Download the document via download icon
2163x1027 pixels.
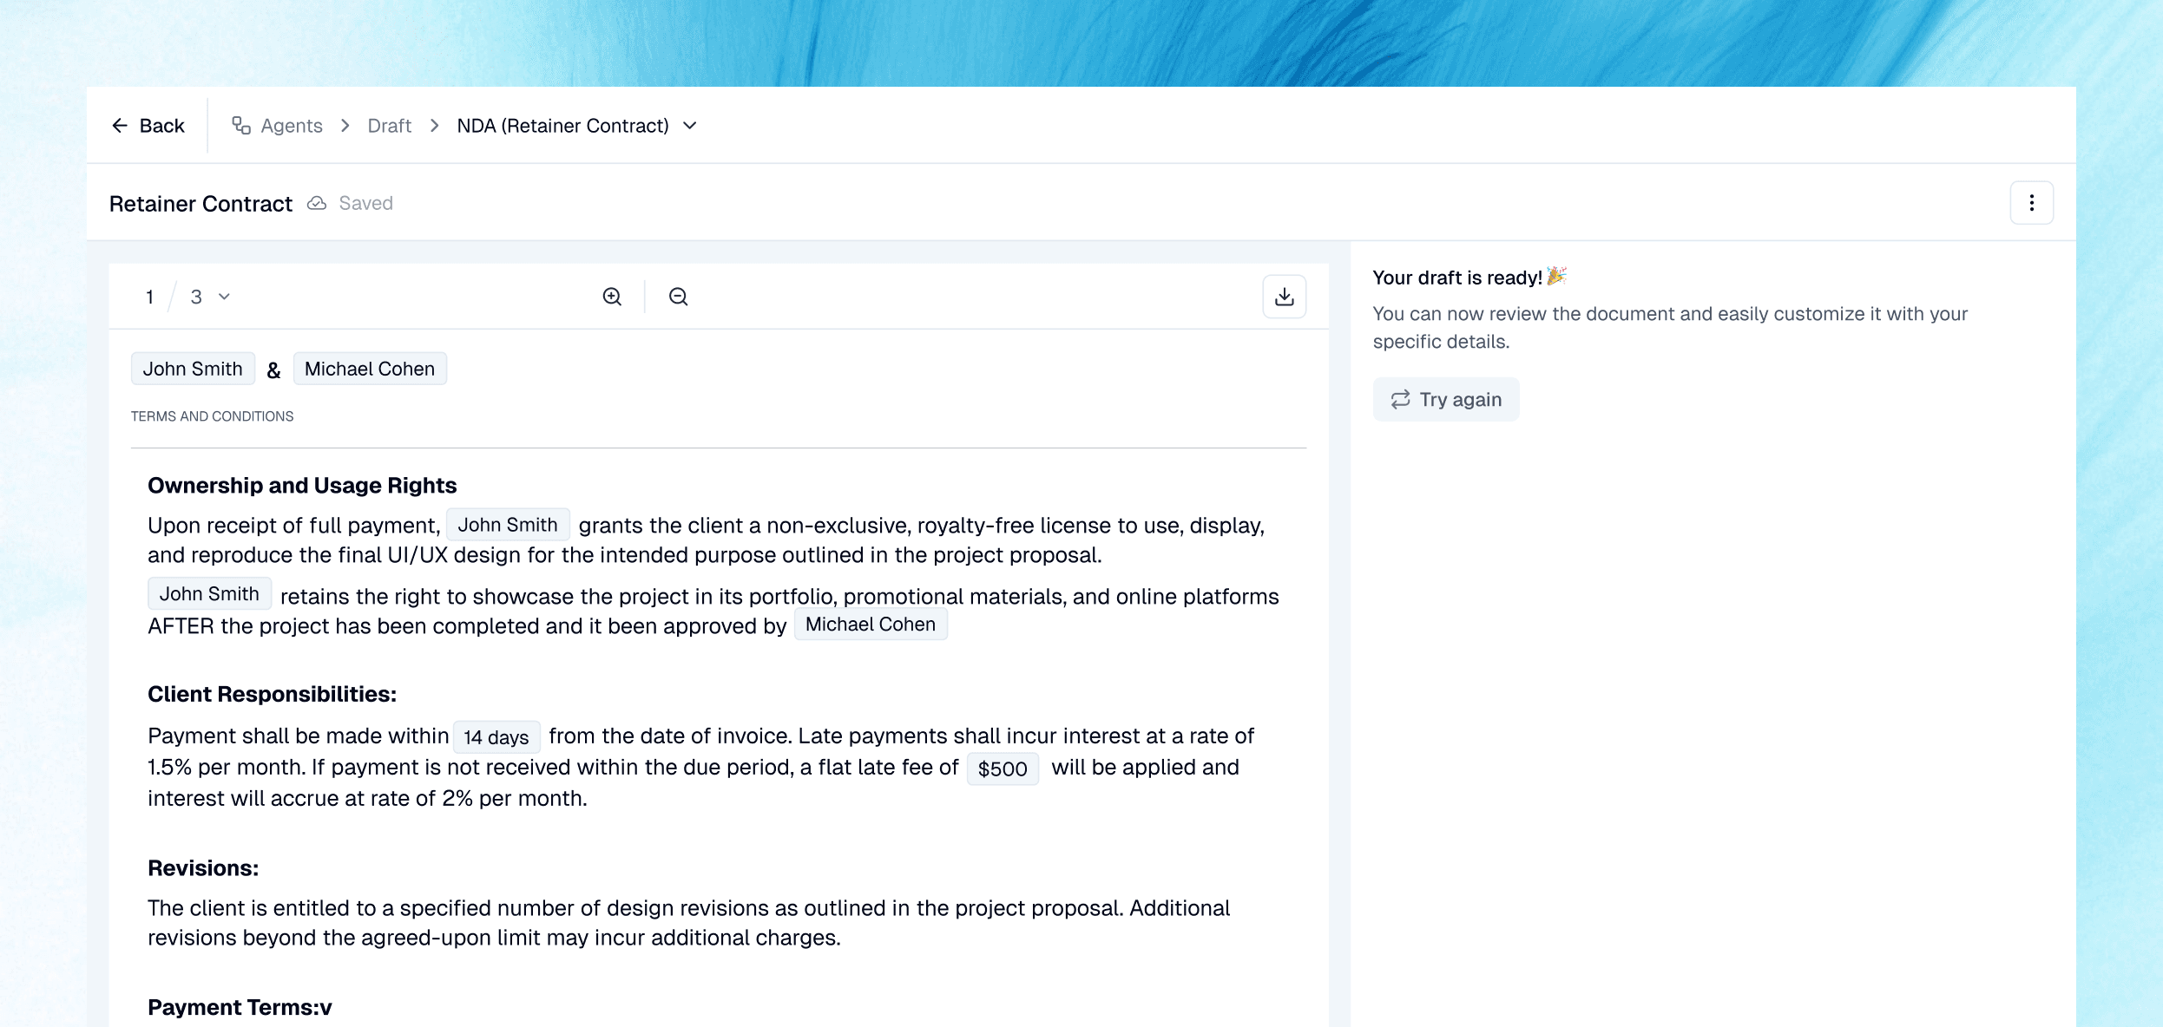click(1284, 297)
